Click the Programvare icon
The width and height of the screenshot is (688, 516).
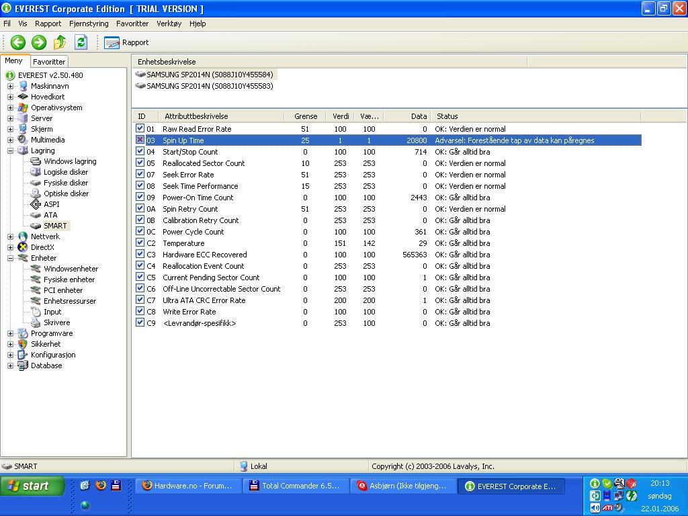point(23,333)
